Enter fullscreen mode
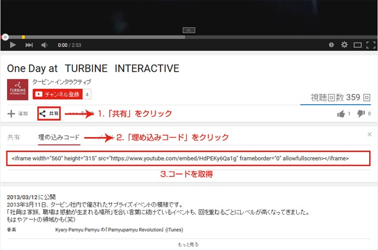378x250 pixels. (x=371, y=45)
